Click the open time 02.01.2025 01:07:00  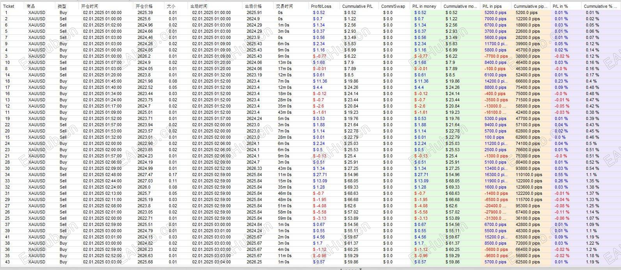click(102, 62)
